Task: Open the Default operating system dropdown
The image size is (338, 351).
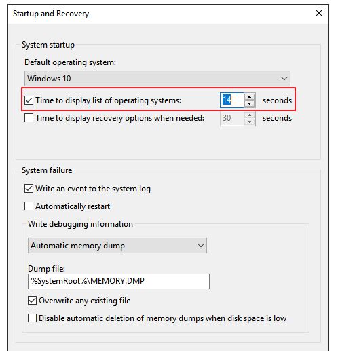Action: (157, 78)
